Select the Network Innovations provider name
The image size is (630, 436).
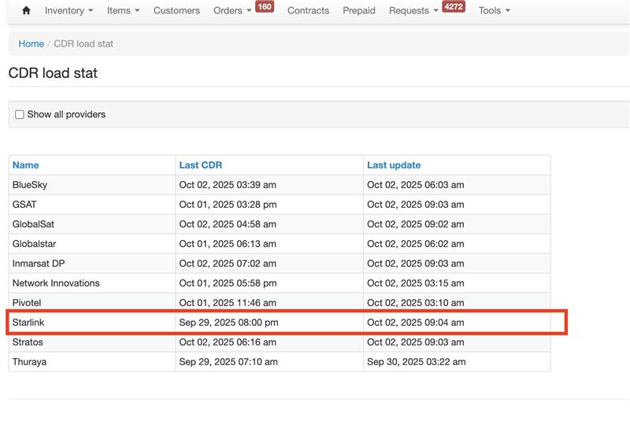(56, 283)
